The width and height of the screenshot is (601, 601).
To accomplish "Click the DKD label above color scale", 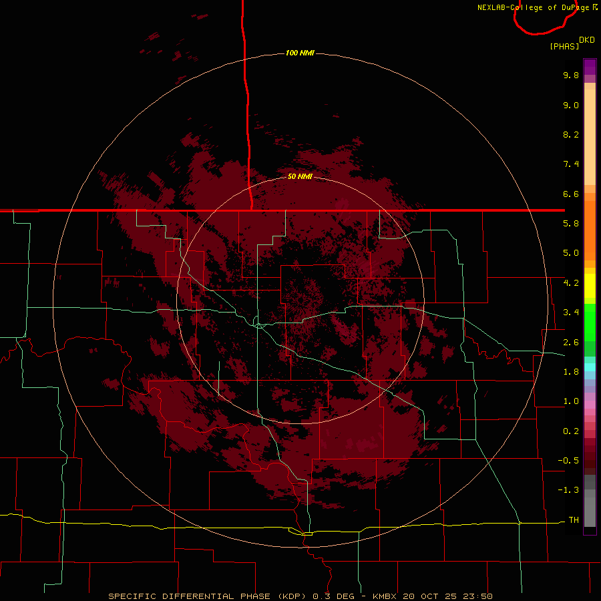I will (x=587, y=40).
